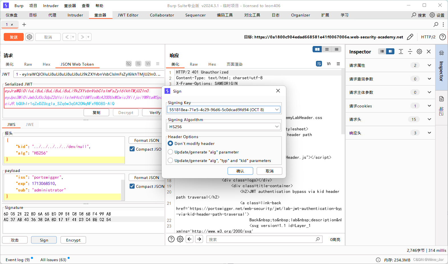Confirm the Sign dialog

pos(240,171)
